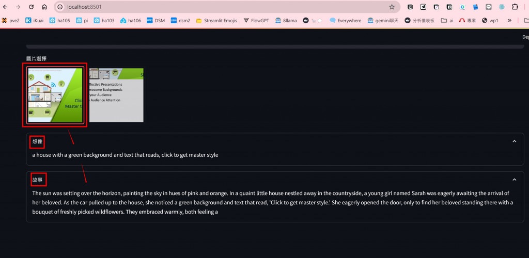Viewport: 529px width, 258px height.
Task: Open the boxed X extension icon
Action: click(x=449, y=7)
